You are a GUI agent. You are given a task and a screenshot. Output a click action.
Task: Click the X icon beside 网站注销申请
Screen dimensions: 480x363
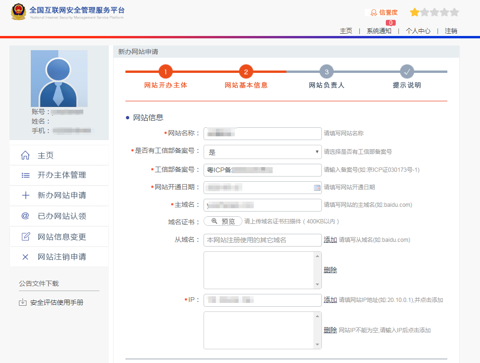click(x=26, y=257)
